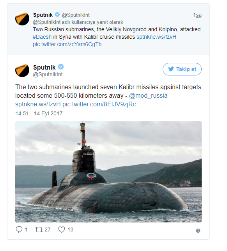Open the tweet info icon
Image resolution: width=227 pixels, height=251 pixels.
coord(198,231)
